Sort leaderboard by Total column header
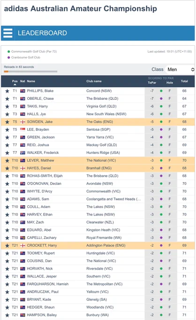 [x=184, y=81]
